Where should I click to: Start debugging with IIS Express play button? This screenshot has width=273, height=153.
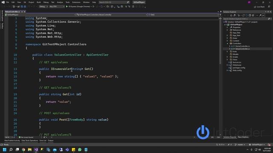[67, 7]
